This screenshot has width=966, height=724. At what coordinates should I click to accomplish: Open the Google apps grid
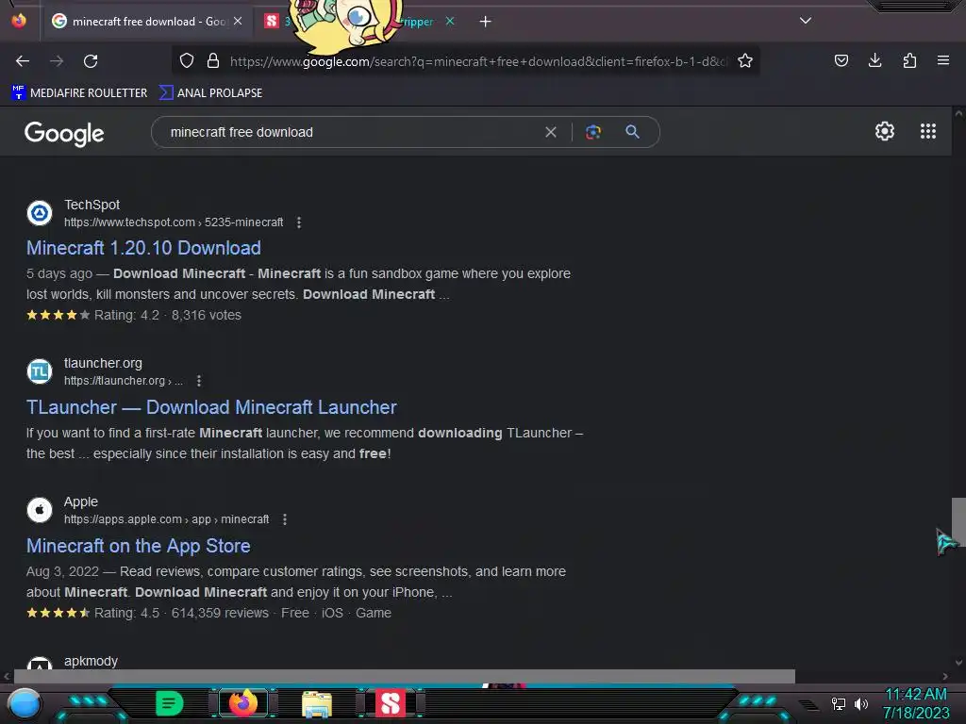click(928, 131)
